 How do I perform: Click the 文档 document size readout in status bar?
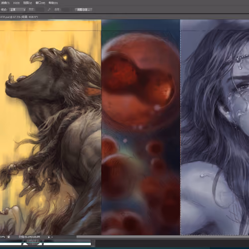[x=29, y=237]
